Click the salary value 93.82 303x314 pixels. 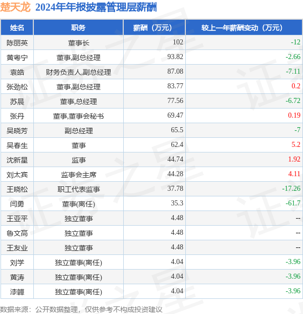pyautogui.click(x=175, y=57)
